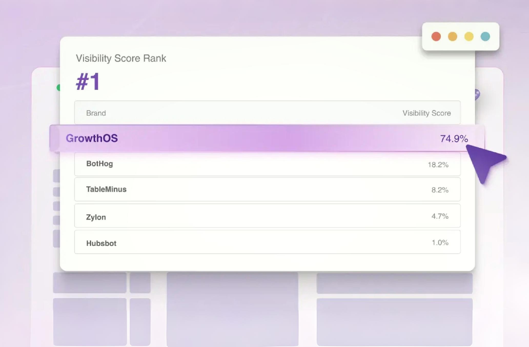Screen dimensions: 529x347
Task: Click the red dot in the floating panel
Action: pos(436,36)
